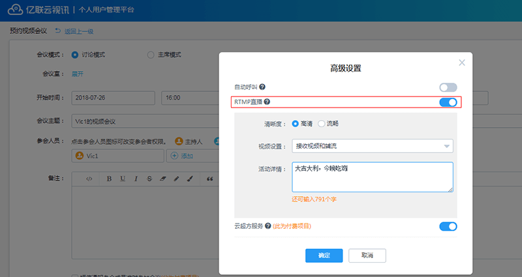Click the code view icon in the 备注 toolbar
The height and width of the screenshot is (277, 522).
(89, 179)
